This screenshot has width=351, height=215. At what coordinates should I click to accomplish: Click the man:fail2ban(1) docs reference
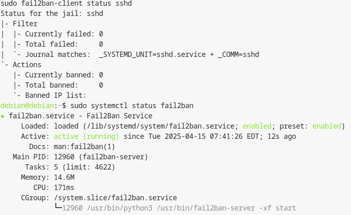point(84,147)
